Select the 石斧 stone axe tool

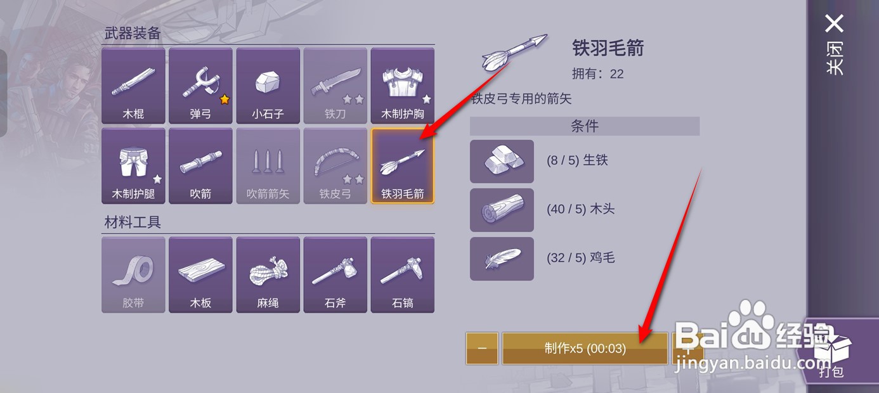[335, 275]
